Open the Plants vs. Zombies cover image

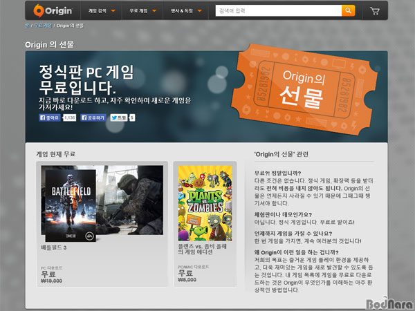[x=205, y=203]
